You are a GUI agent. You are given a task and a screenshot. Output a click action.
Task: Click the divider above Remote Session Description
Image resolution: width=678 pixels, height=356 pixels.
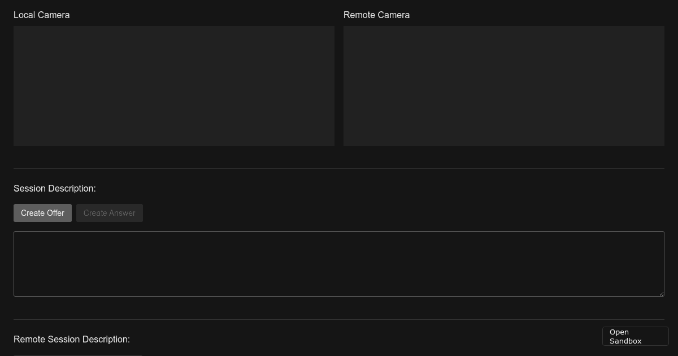[x=338, y=319]
